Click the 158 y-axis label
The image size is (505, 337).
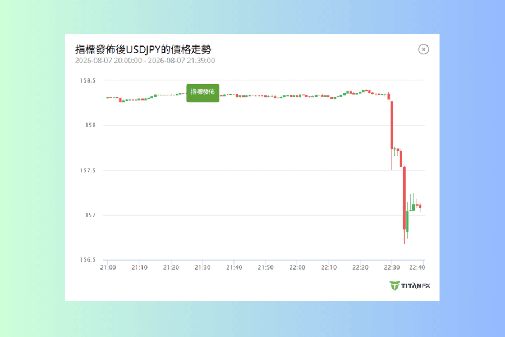coord(90,125)
